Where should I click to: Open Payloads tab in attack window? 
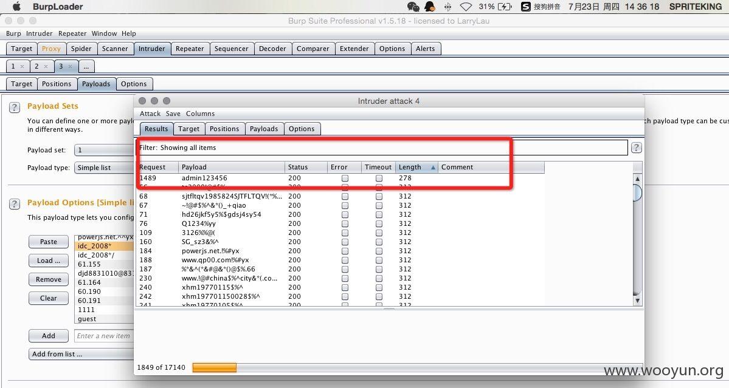click(264, 129)
